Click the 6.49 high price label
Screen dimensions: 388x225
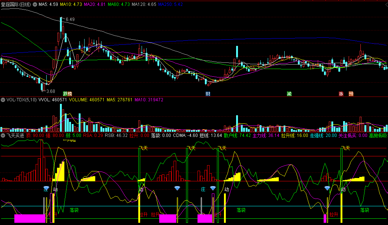pos(70,19)
